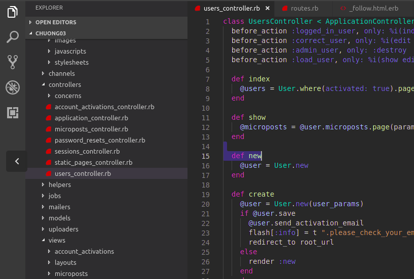Expand the helpers folder
The height and width of the screenshot is (279, 414).
tap(59, 184)
